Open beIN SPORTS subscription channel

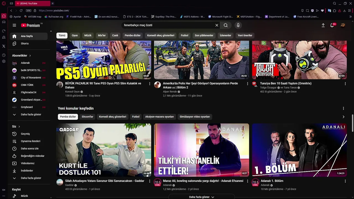(x=28, y=70)
